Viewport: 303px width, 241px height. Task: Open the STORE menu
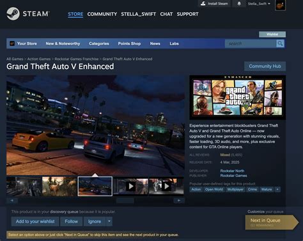pos(75,14)
